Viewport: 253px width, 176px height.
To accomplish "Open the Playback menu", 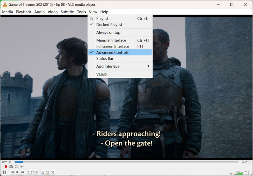I will tap(23, 12).
